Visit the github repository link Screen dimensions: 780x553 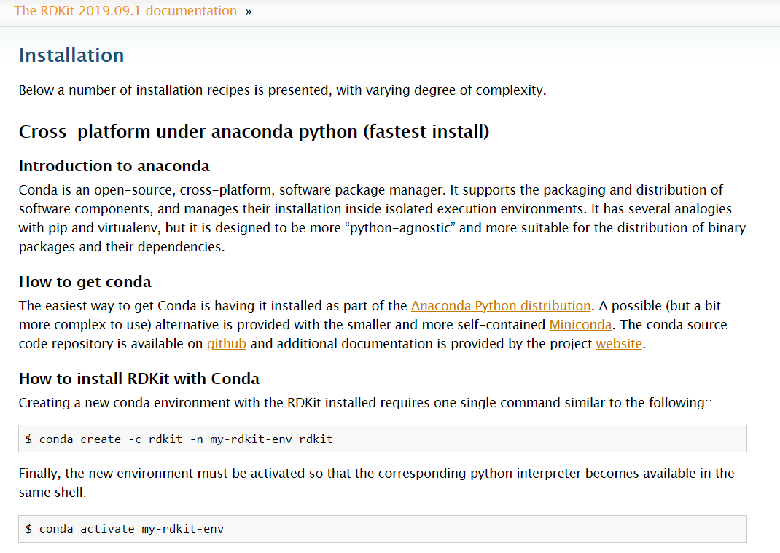tap(227, 343)
